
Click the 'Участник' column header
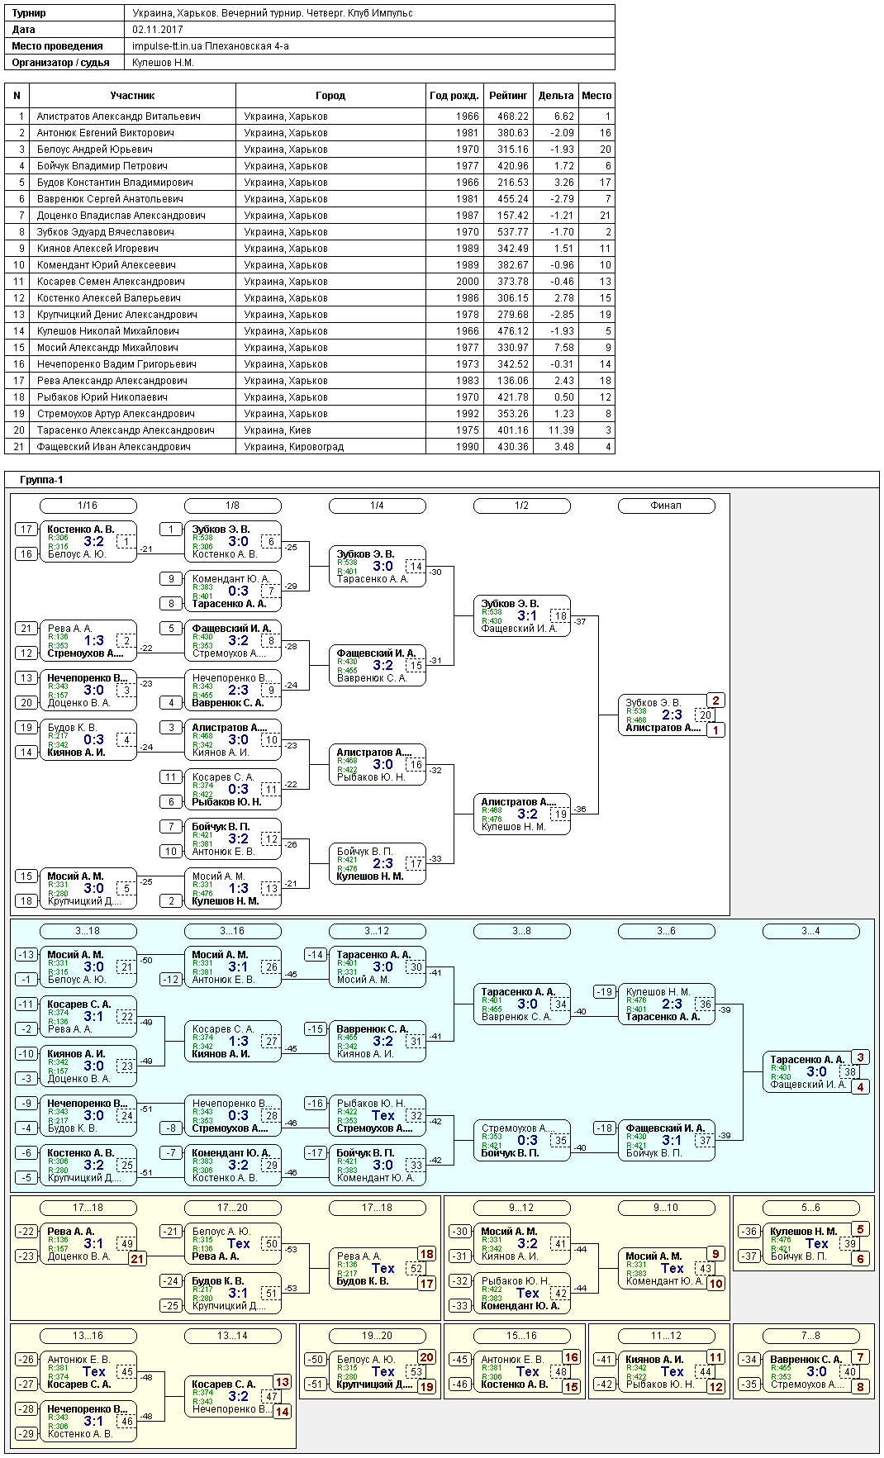132,96
